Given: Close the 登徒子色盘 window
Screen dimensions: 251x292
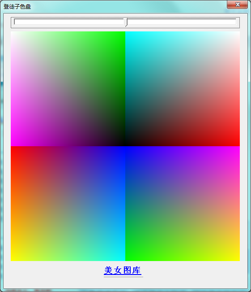Looking at the screenshot, I should (x=237, y=4).
